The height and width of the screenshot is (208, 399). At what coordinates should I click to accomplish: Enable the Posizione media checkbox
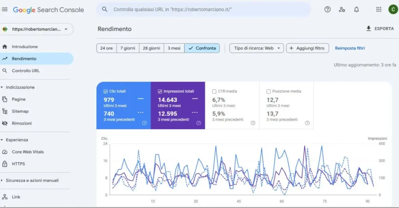[x=268, y=92]
